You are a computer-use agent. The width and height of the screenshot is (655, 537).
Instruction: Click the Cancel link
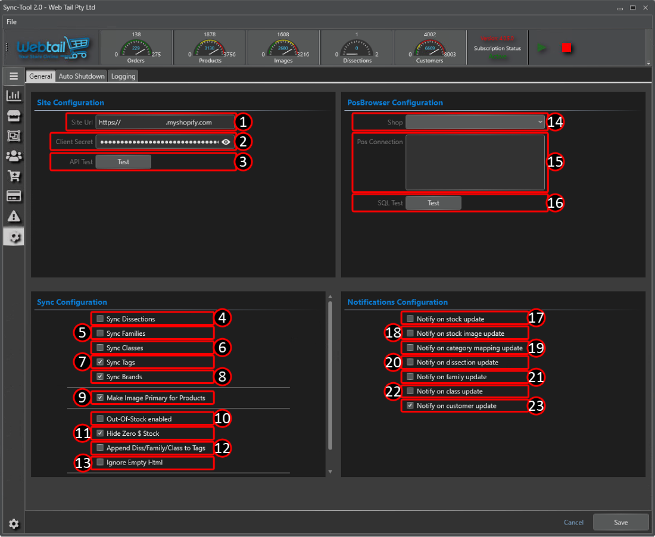pos(573,522)
